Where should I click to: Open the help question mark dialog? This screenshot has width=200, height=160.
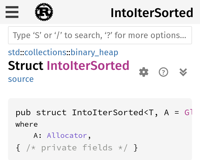(x=163, y=72)
